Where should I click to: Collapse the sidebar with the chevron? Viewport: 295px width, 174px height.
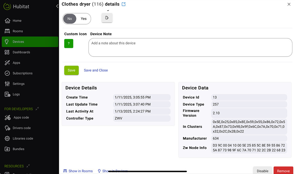pos(57,6)
